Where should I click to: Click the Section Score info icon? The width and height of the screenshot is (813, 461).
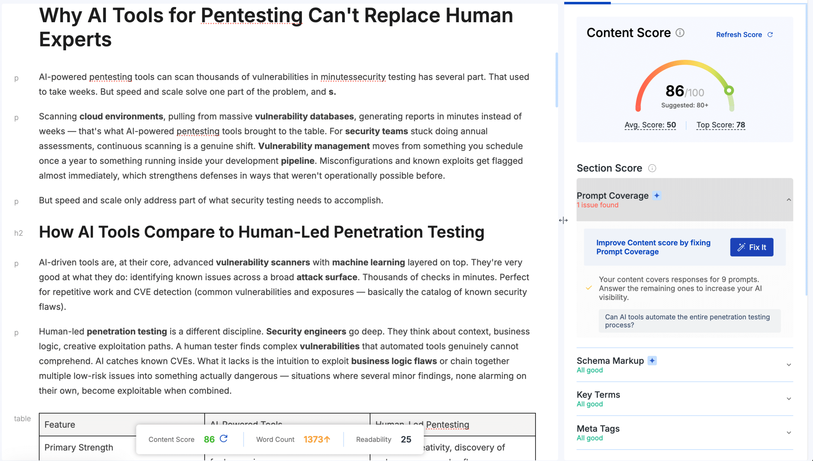pyautogui.click(x=652, y=168)
